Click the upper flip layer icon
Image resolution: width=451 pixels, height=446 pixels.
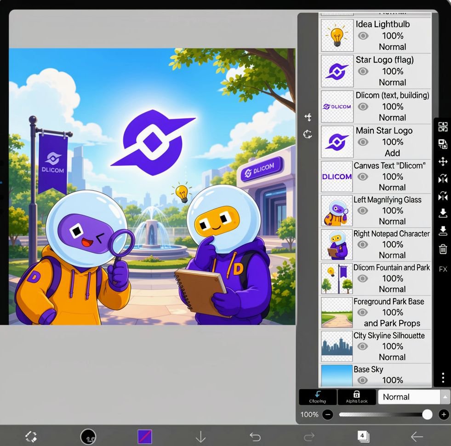443,179
